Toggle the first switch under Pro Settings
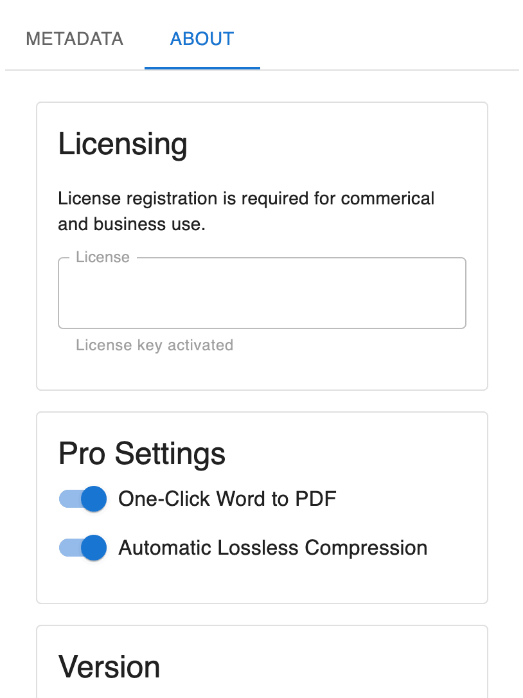Image resolution: width=523 pixels, height=698 pixels. 82,499
